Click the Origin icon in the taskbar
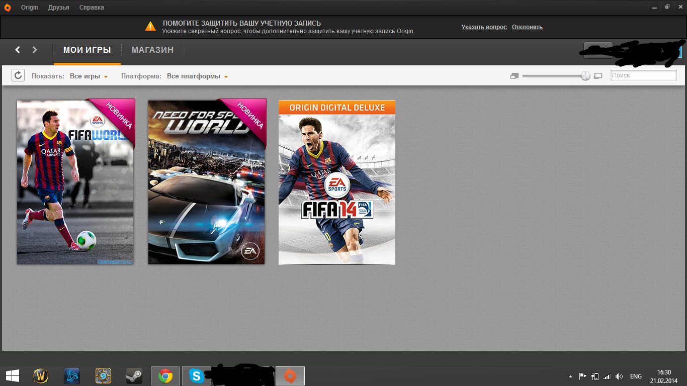 tap(290, 376)
